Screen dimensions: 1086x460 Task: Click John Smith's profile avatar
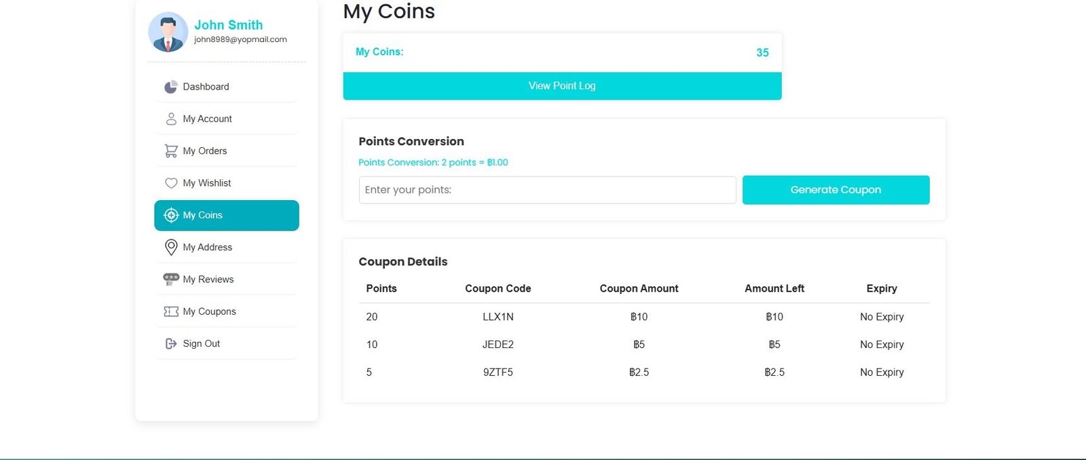tap(168, 32)
